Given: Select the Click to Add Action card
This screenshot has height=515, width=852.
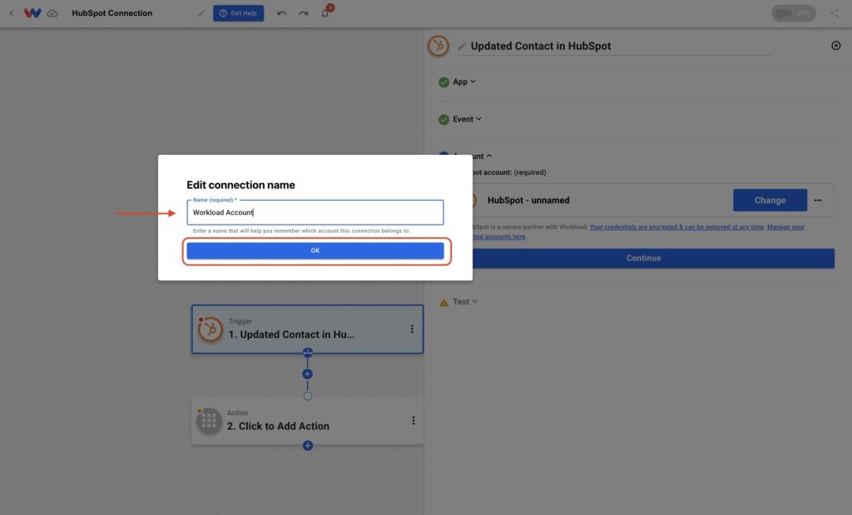Looking at the screenshot, I should pos(307,420).
